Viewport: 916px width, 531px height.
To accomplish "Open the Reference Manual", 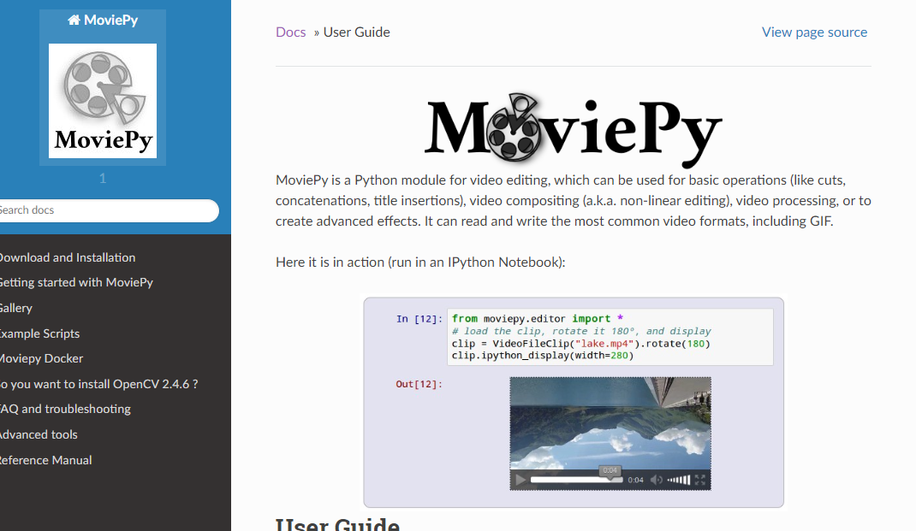I will (45, 460).
